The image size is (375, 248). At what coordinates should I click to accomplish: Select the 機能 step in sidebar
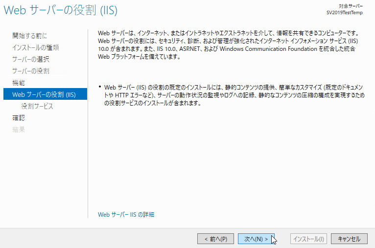(x=19, y=83)
